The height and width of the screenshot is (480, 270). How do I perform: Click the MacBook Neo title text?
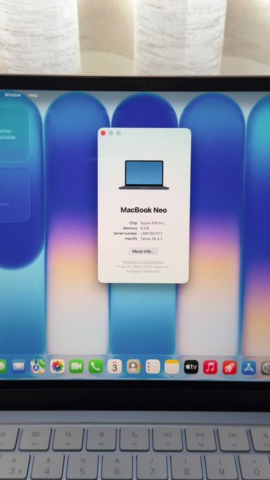click(x=144, y=210)
